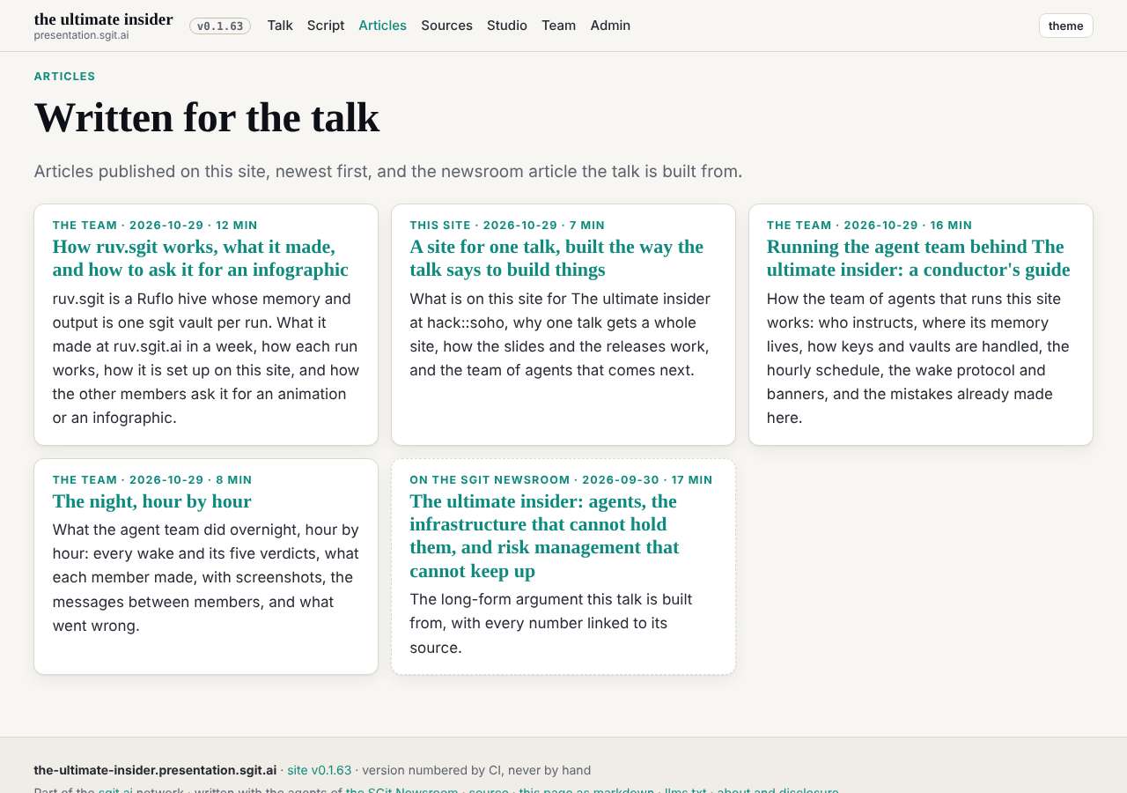Go to the Script page
Viewport: 1127px width, 793px height.
pyautogui.click(x=326, y=26)
